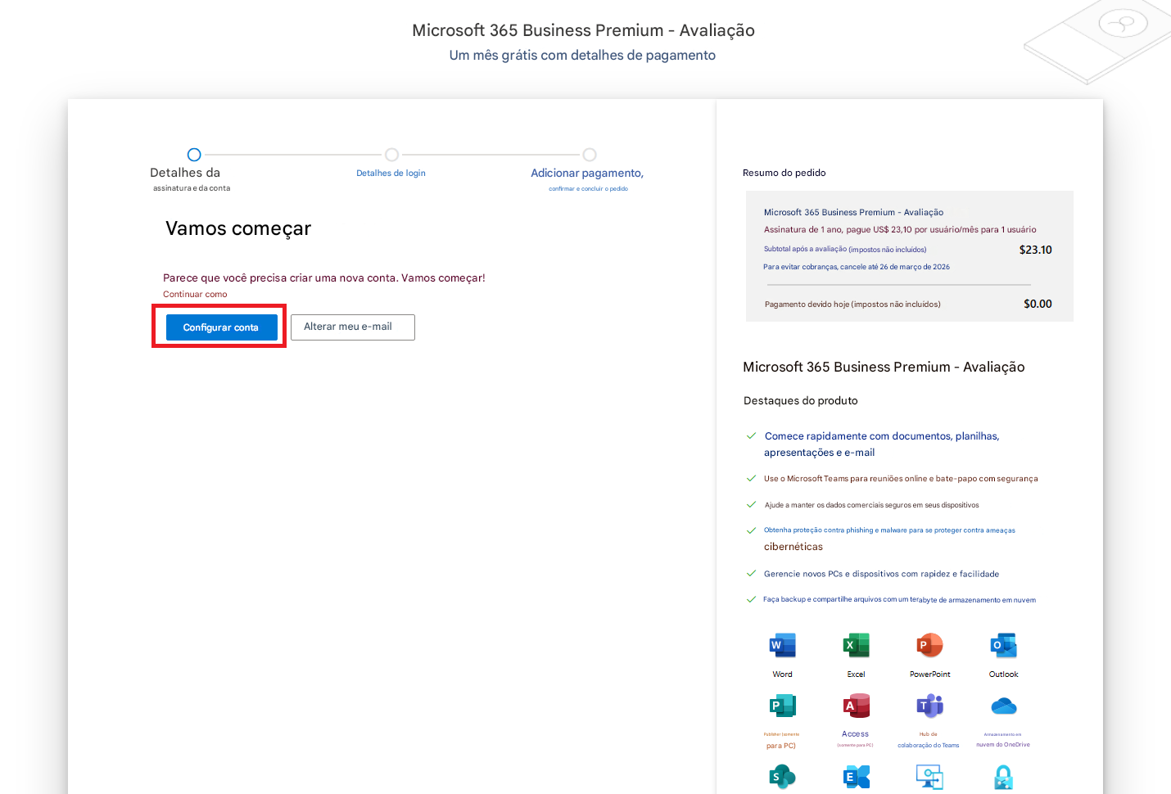Click Subtotal após a avaliação text

pos(845,249)
